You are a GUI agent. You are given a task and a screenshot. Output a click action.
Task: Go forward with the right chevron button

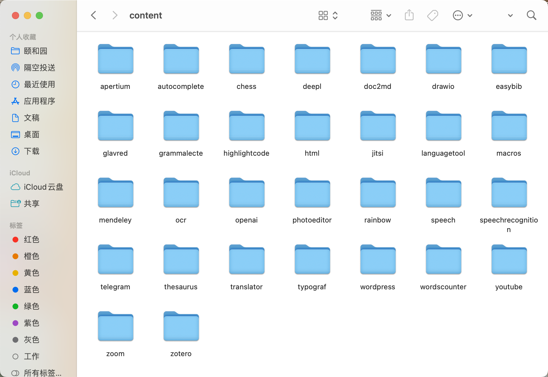click(x=115, y=15)
